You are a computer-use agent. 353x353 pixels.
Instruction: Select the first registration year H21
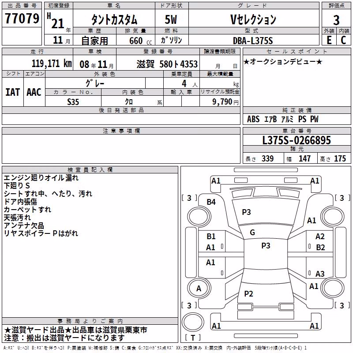pos(56,21)
